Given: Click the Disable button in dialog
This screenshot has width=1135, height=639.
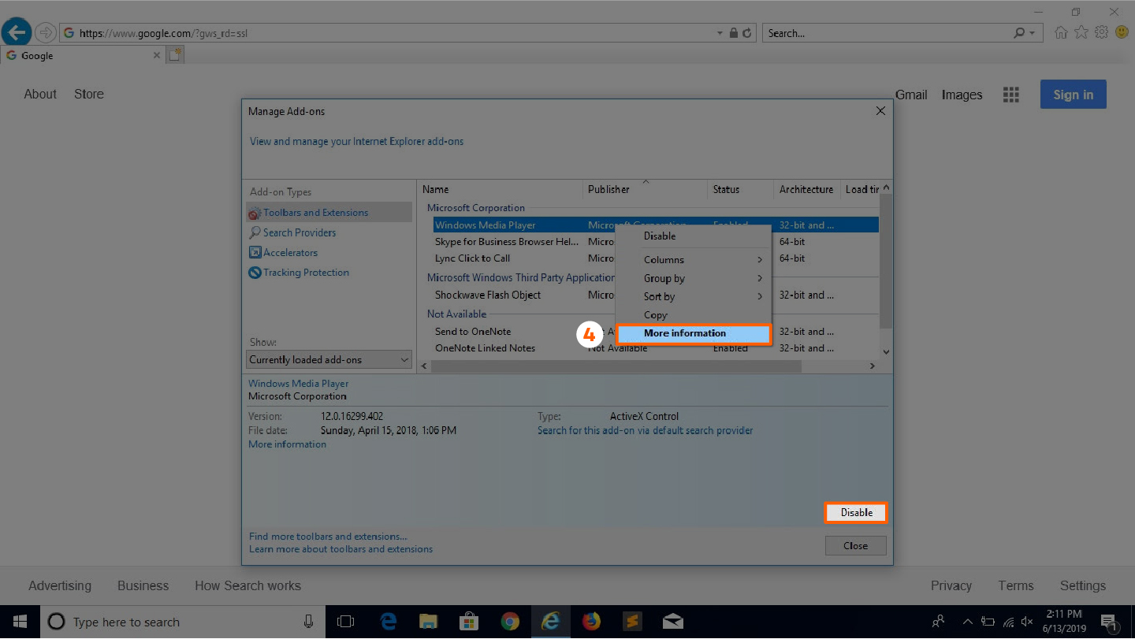Looking at the screenshot, I should 856,513.
